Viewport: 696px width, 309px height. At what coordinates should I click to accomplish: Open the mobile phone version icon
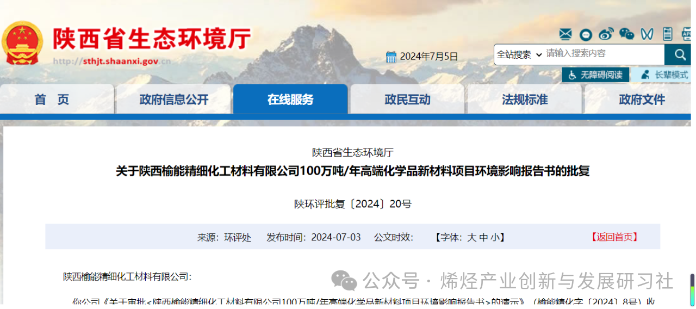pos(667,34)
